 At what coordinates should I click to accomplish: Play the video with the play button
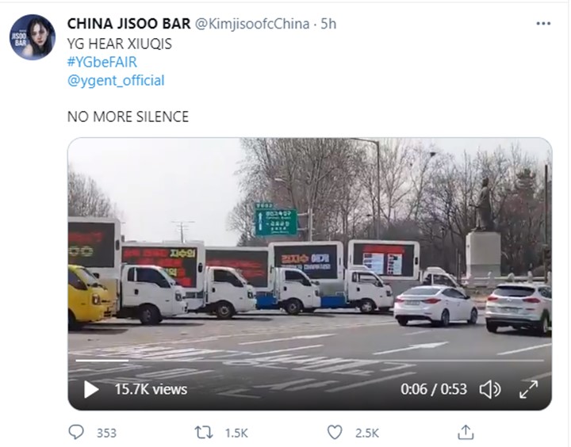click(91, 389)
